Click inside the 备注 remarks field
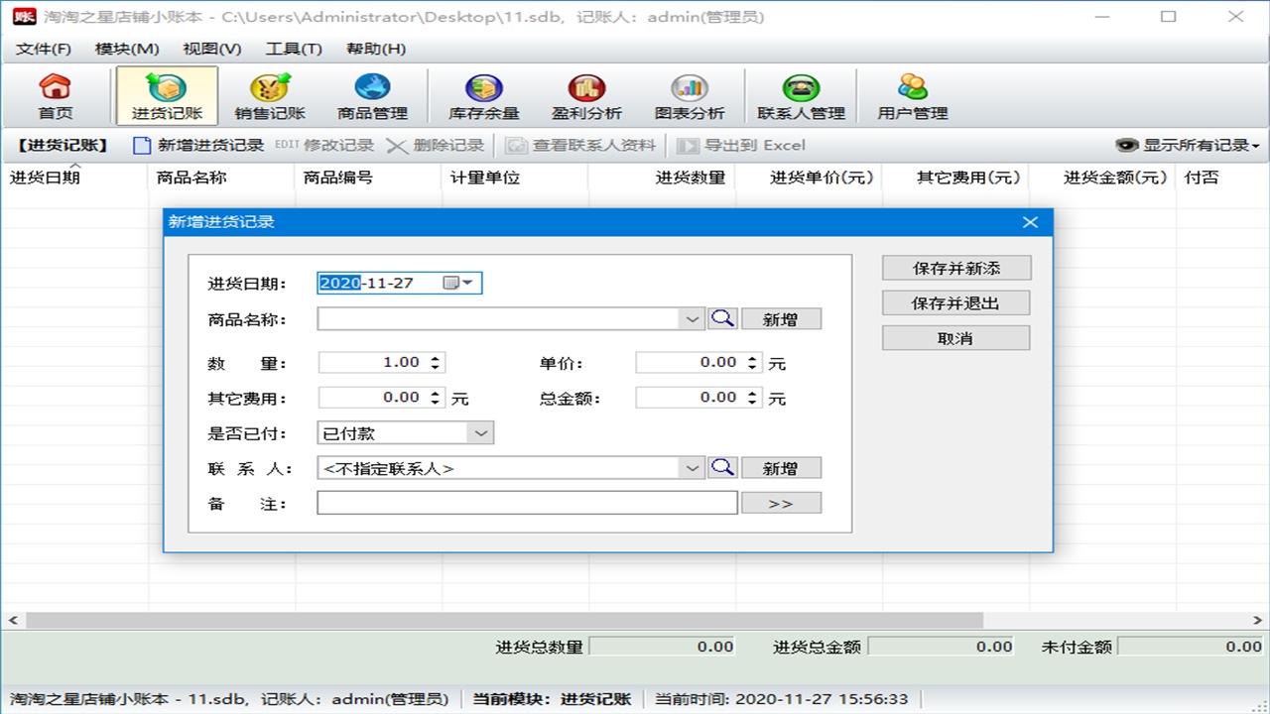This screenshot has width=1270, height=714. tap(526, 503)
